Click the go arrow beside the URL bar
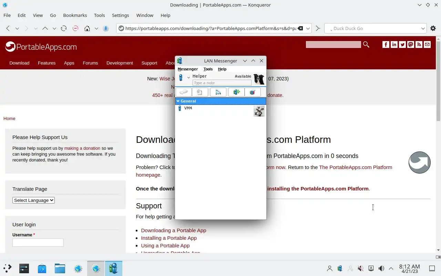The width and height of the screenshot is (441, 276). (318, 28)
